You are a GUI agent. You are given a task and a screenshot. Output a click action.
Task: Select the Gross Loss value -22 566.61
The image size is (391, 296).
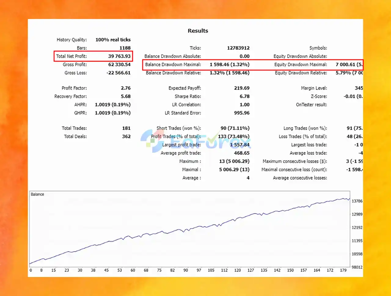pyautogui.click(x=119, y=73)
